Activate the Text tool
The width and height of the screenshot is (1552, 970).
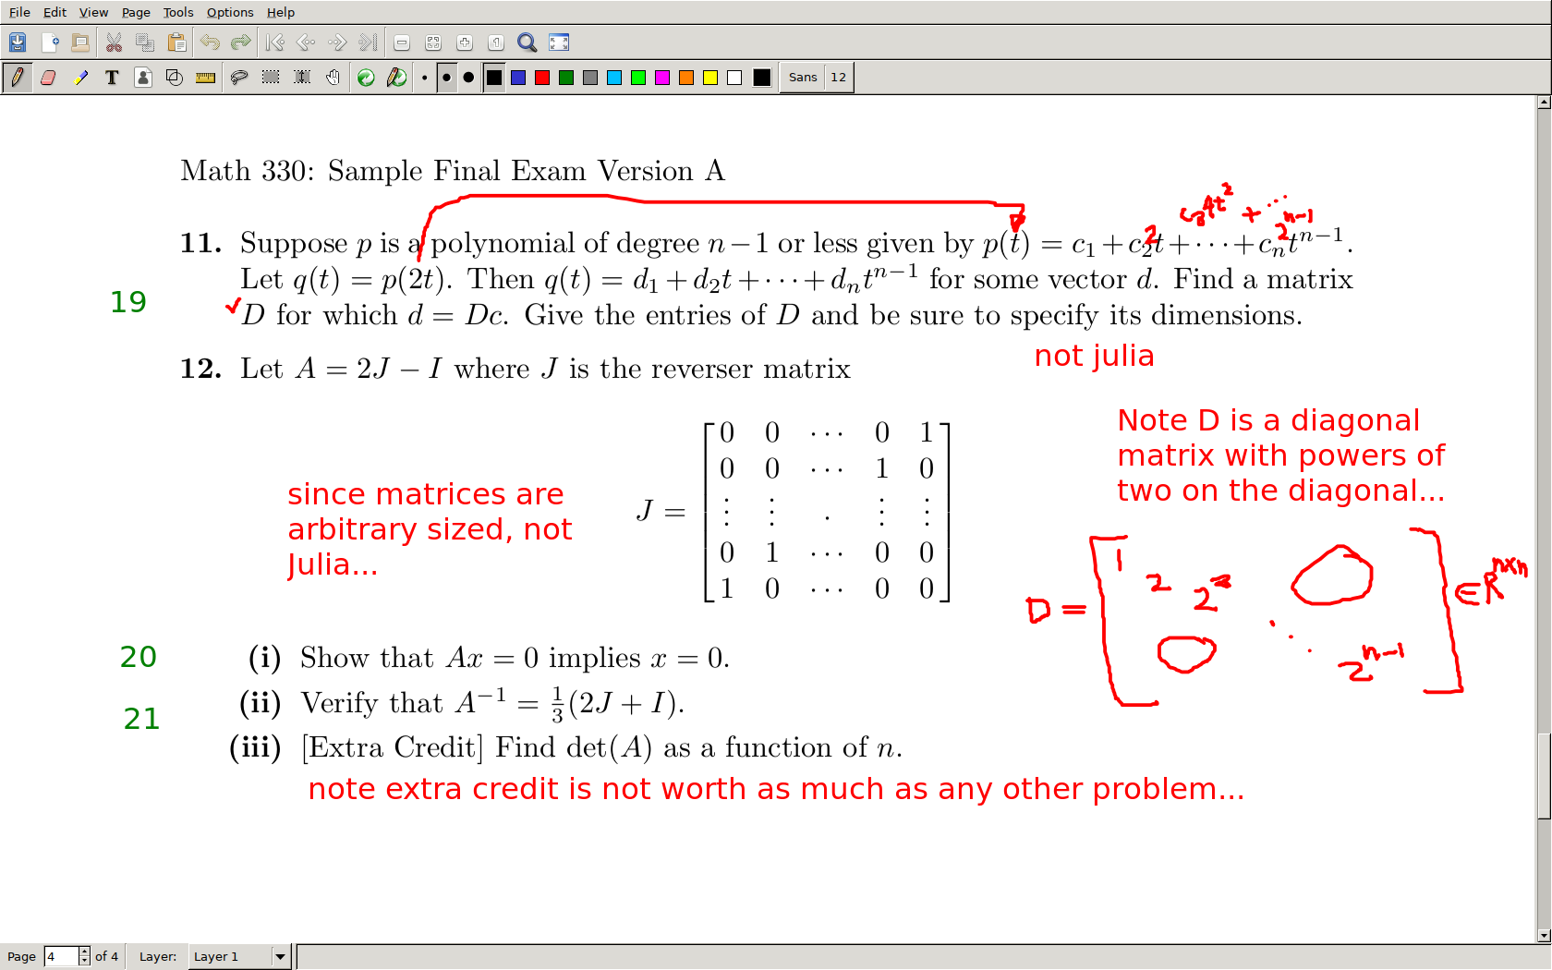(x=112, y=78)
